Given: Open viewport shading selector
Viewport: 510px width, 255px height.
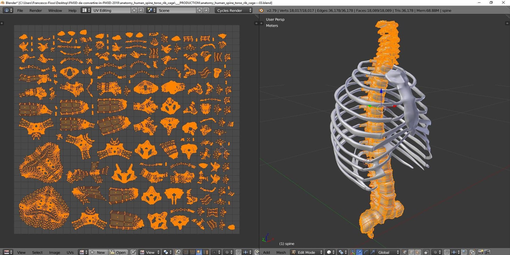Looking at the screenshot, I should [330, 252].
